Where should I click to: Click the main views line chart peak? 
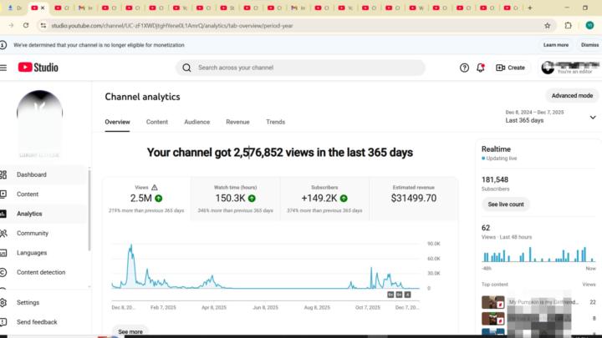click(131, 246)
